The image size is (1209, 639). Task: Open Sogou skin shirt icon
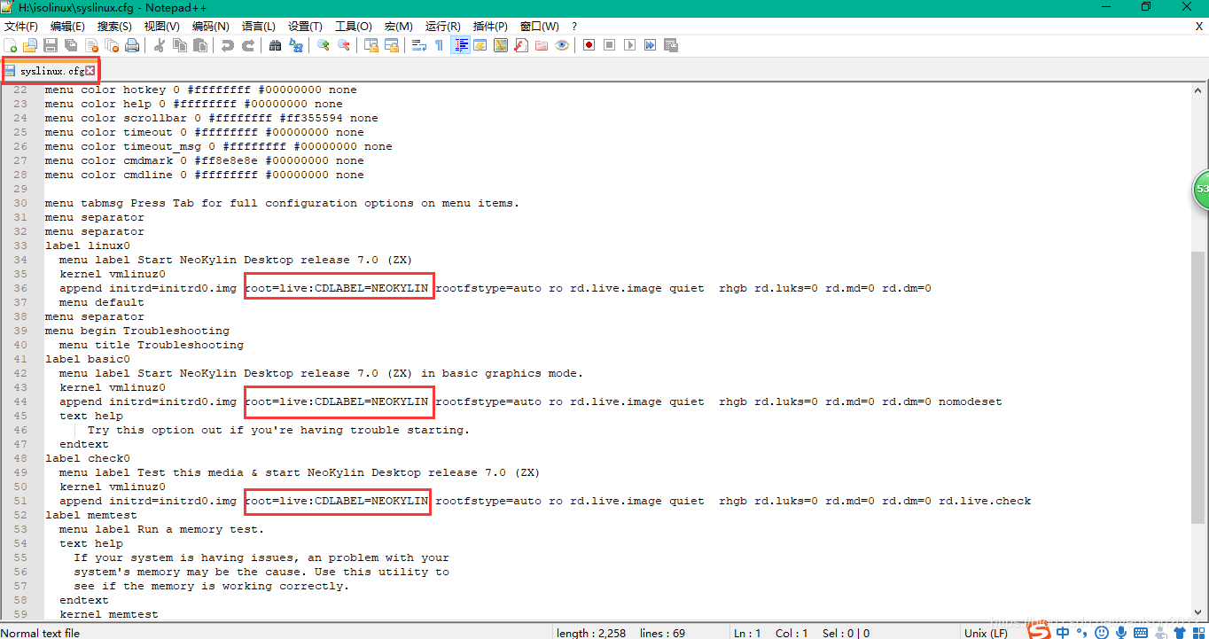1179,632
